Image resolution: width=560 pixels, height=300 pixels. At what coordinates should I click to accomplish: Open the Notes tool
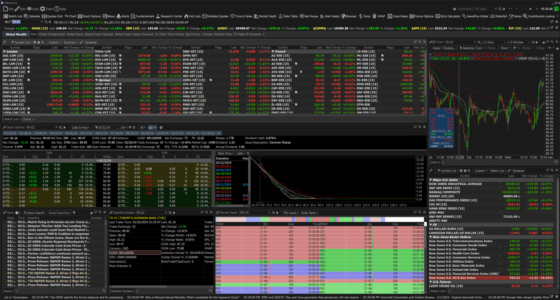(x=515, y=16)
